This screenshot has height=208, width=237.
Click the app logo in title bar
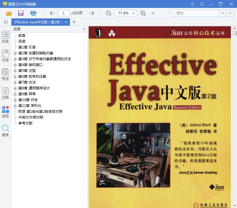coord(5,4)
